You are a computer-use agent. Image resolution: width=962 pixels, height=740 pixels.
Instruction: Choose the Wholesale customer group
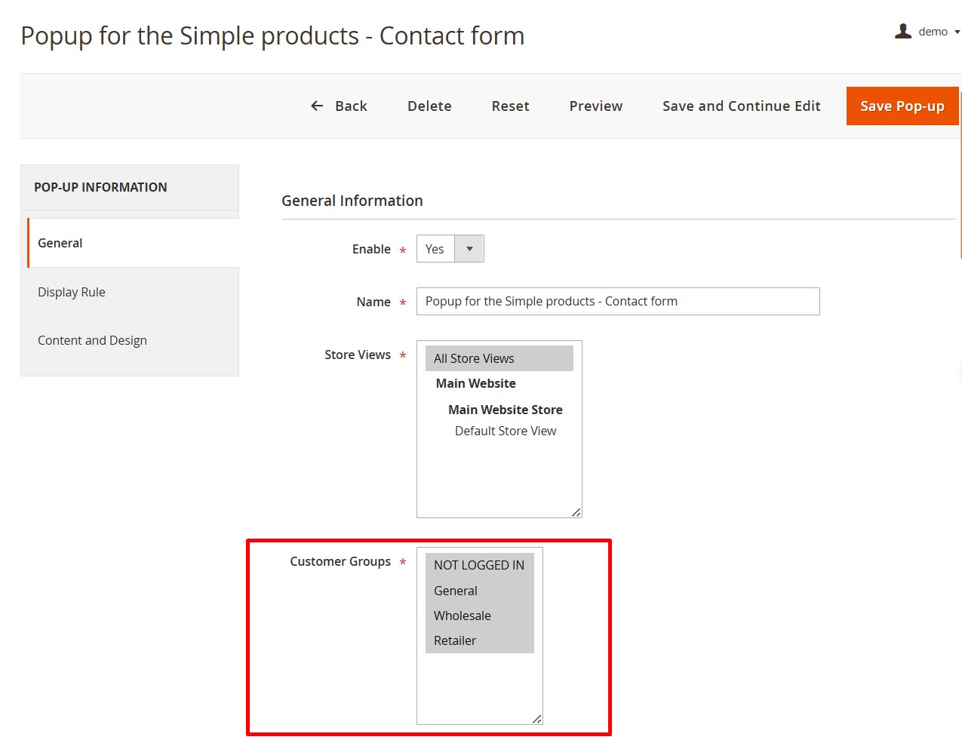(462, 616)
